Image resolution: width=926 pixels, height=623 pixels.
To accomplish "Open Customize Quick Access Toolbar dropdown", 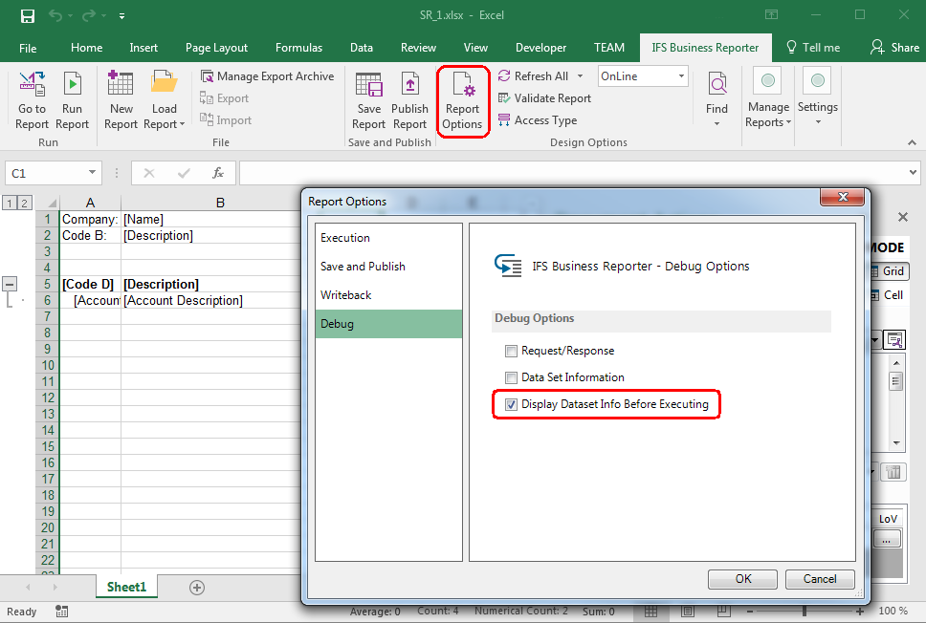I will (x=121, y=16).
